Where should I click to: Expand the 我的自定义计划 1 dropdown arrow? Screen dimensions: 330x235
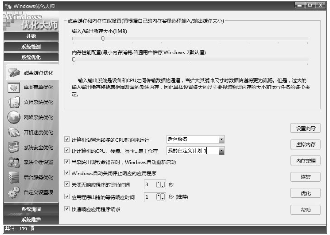pyautogui.click(x=221, y=150)
